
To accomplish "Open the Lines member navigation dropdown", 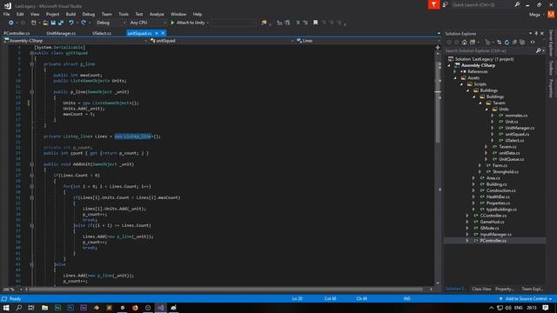I will tap(367, 41).
